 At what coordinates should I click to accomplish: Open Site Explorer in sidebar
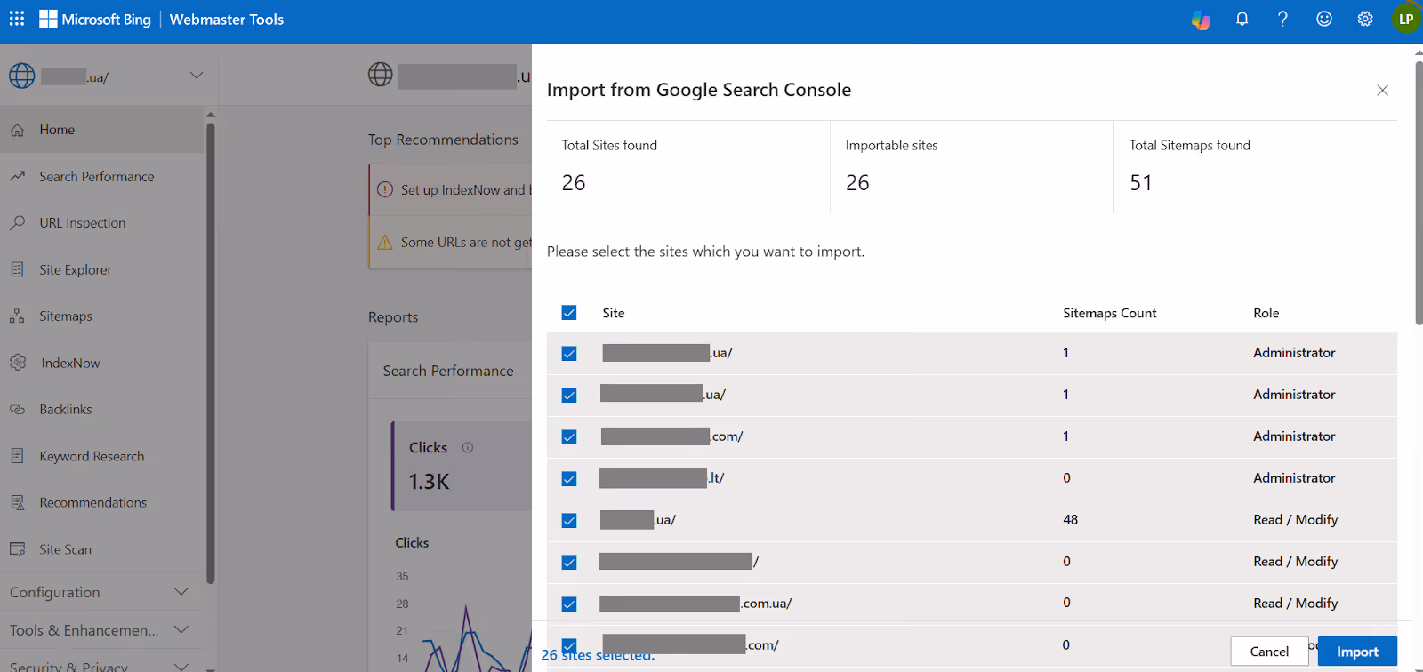pyautogui.click(x=102, y=269)
